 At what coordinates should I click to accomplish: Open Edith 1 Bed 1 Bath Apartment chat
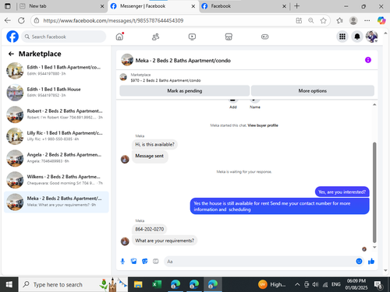56,70
